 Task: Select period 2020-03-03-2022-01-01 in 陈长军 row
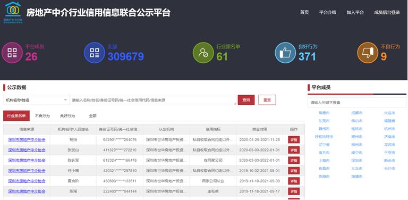point(259,161)
